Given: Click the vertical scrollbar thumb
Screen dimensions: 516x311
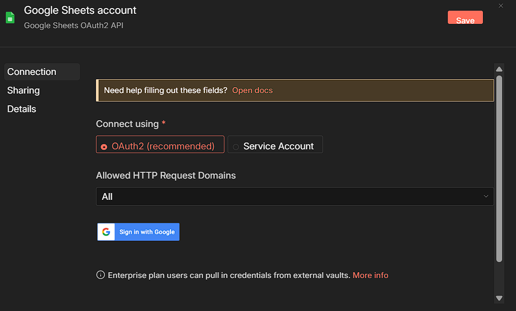Looking at the screenshot, I should click(x=499, y=168).
